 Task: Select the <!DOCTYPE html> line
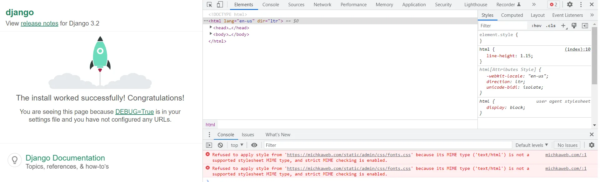tap(227, 14)
